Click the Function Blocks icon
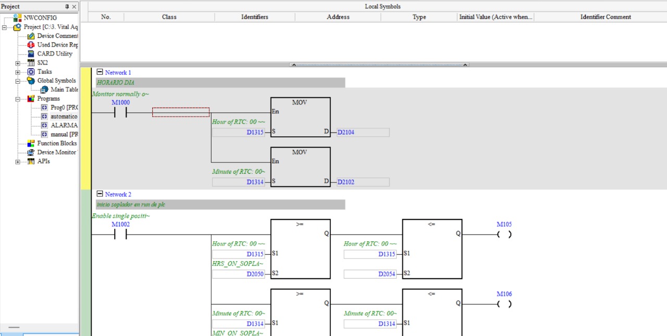 [x=31, y=144]
